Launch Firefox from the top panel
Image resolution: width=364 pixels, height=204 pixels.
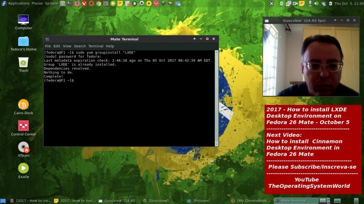tap(77, 4)
